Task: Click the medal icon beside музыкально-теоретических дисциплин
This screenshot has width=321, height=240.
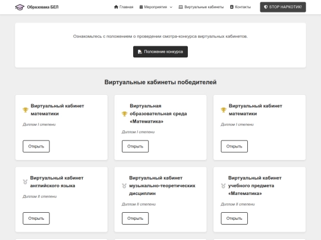Action: [124, 185]
